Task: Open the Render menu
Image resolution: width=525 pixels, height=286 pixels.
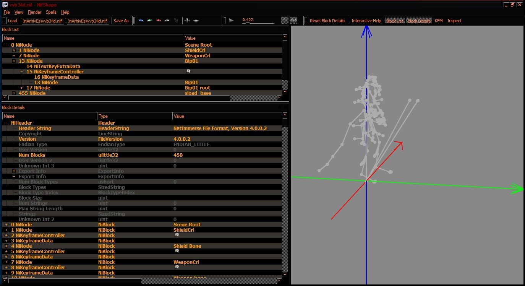Action: [35, 12]
